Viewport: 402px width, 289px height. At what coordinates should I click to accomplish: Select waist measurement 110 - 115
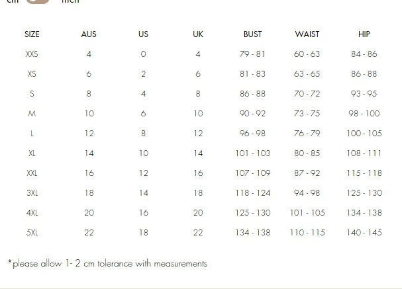click(x=307, y=232)
